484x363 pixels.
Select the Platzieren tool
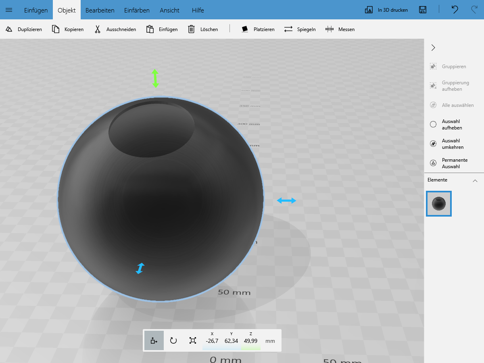[x=258, y=29]
